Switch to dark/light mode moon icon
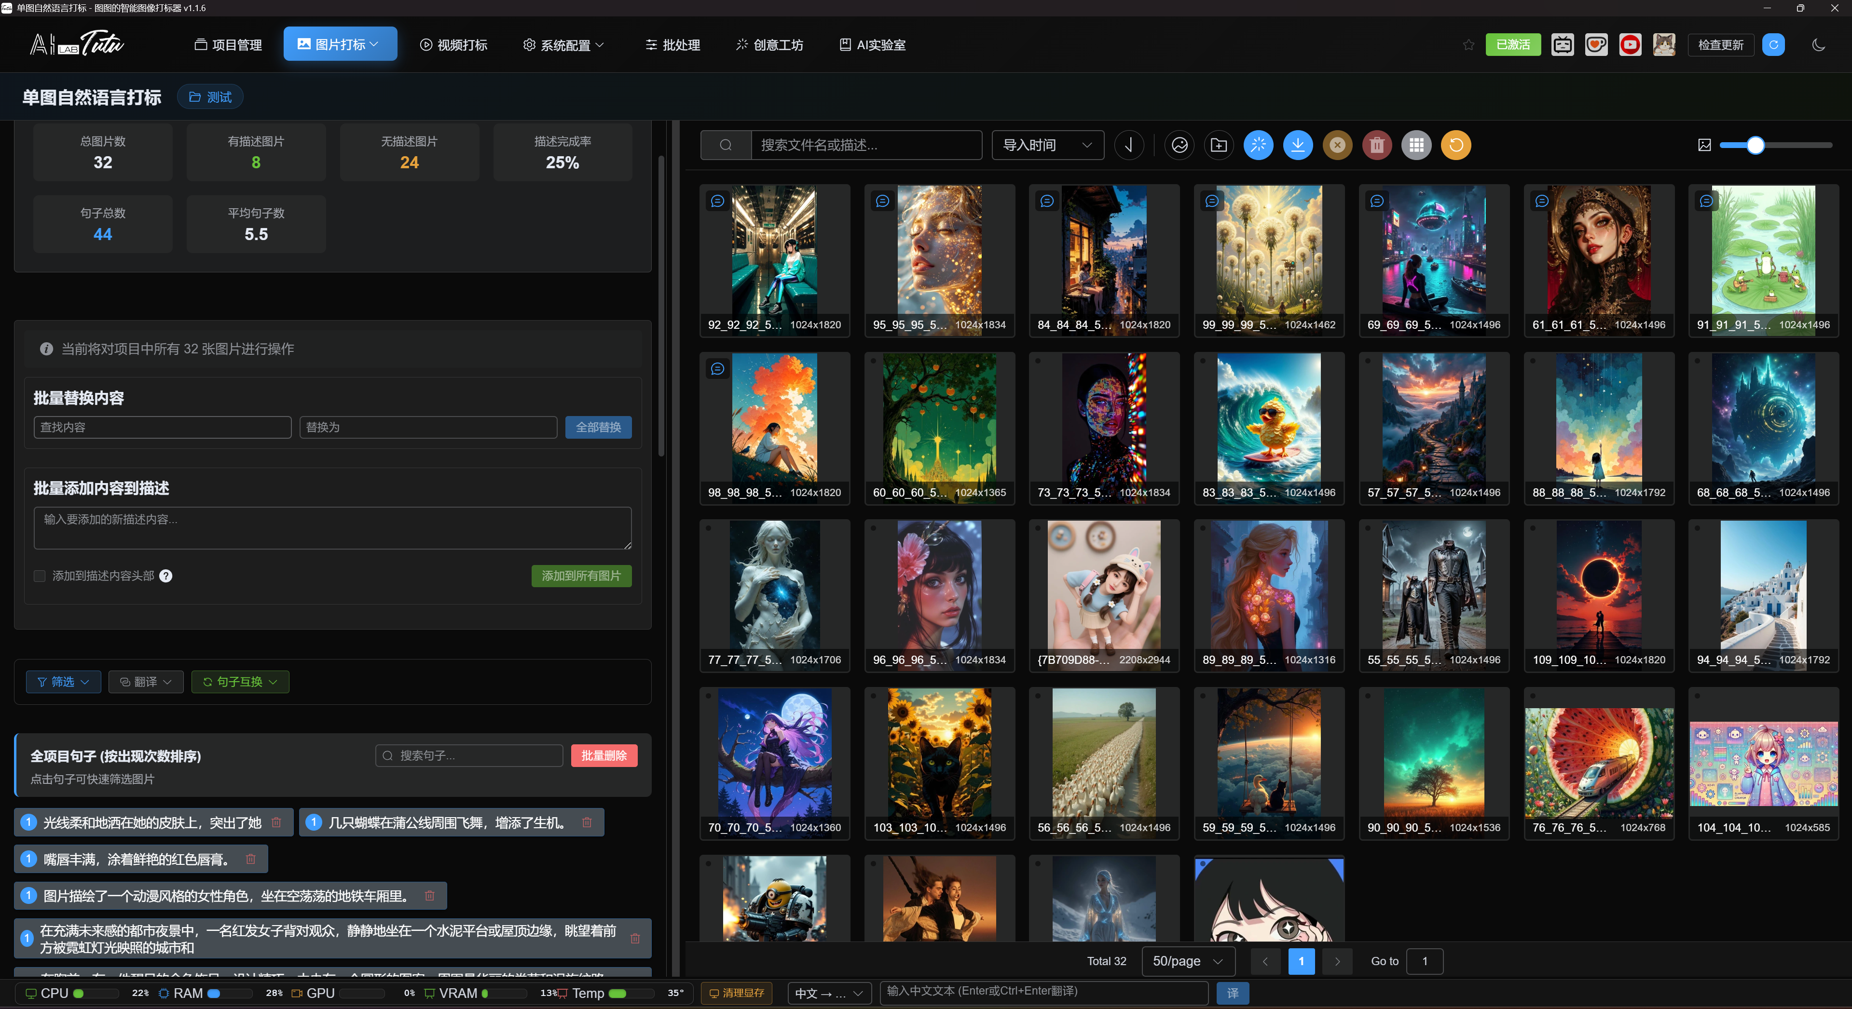Screen dimensions: 1852x1009 [x=1818, y=44]
